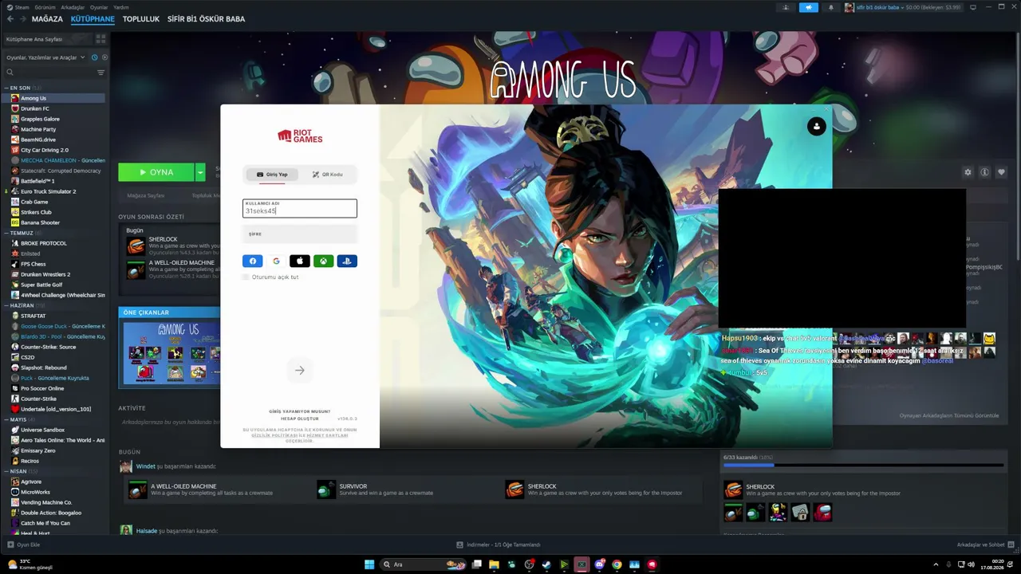Sort library by recent activity clock icon
The image size is (1021, 574).
pyautogui.click(x=94, y=57)
